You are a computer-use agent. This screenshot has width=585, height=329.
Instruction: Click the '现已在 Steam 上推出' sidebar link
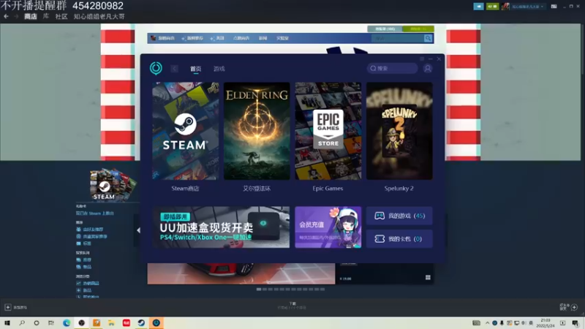[x=95, y=213]
